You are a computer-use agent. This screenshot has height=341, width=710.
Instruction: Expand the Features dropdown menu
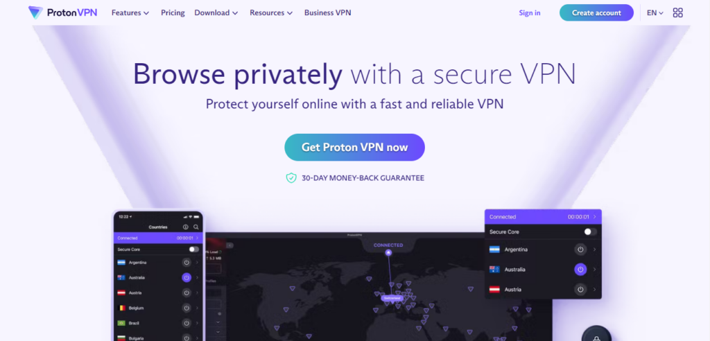(130, 12)
